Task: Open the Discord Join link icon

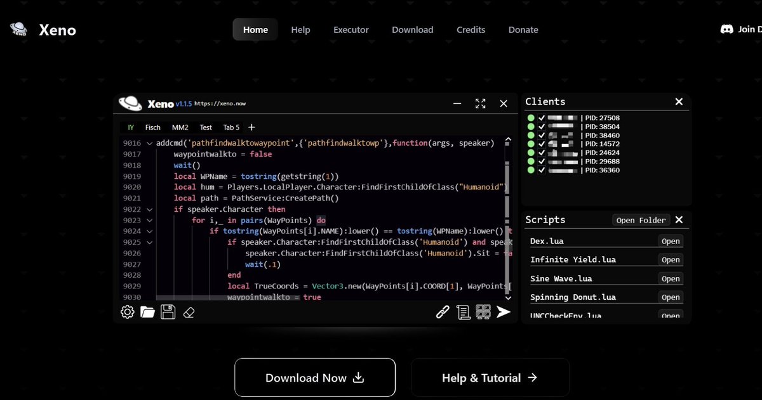Action: 726,29
